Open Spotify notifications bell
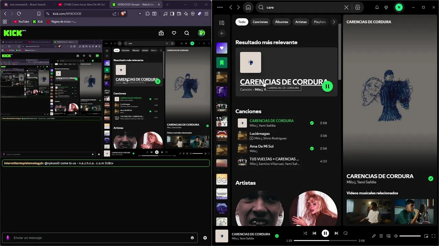439x246 pixels. 377,7
